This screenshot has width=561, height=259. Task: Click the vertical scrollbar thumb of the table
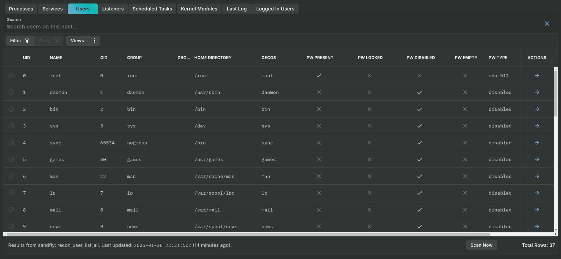(556, 93)
